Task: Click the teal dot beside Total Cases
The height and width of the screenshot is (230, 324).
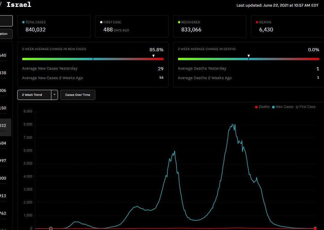Action: tap(23, 22)
